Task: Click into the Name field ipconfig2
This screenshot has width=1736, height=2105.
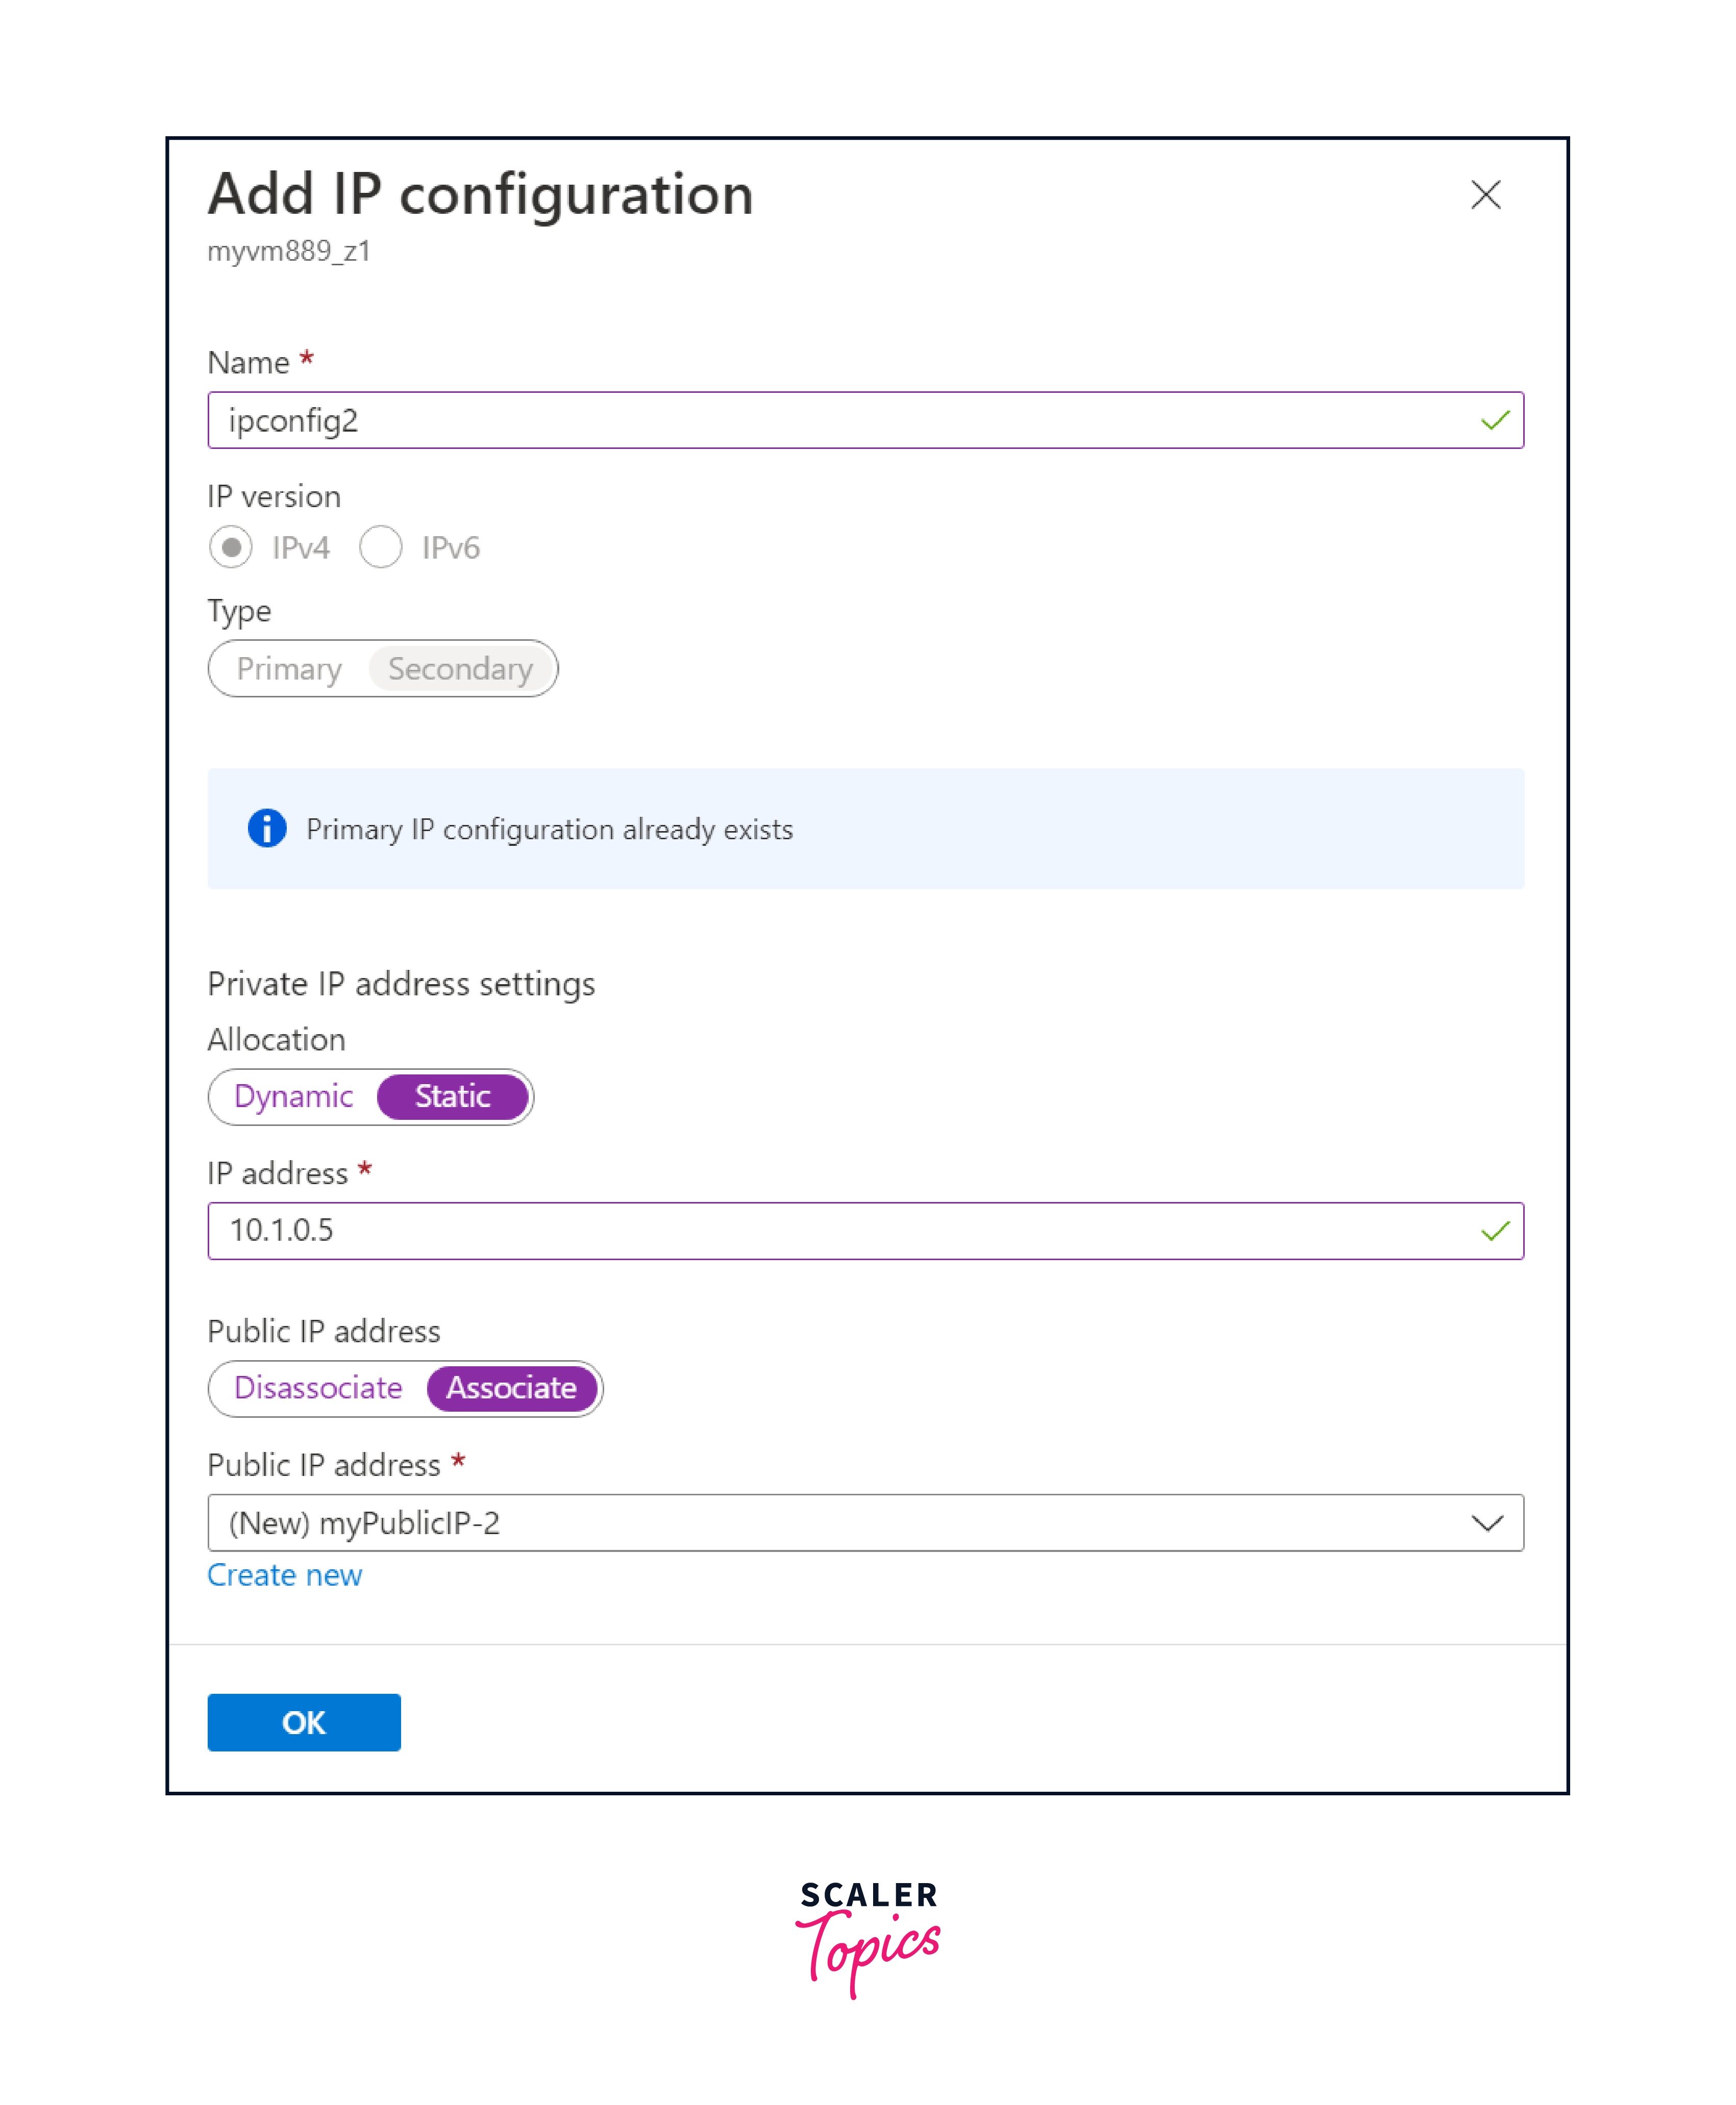Action: 840,421
